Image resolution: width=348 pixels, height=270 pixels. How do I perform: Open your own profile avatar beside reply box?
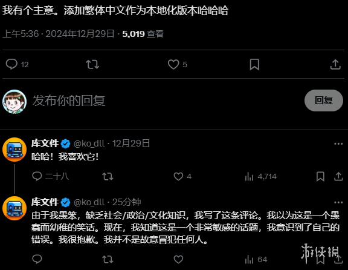tap(14, 102)
